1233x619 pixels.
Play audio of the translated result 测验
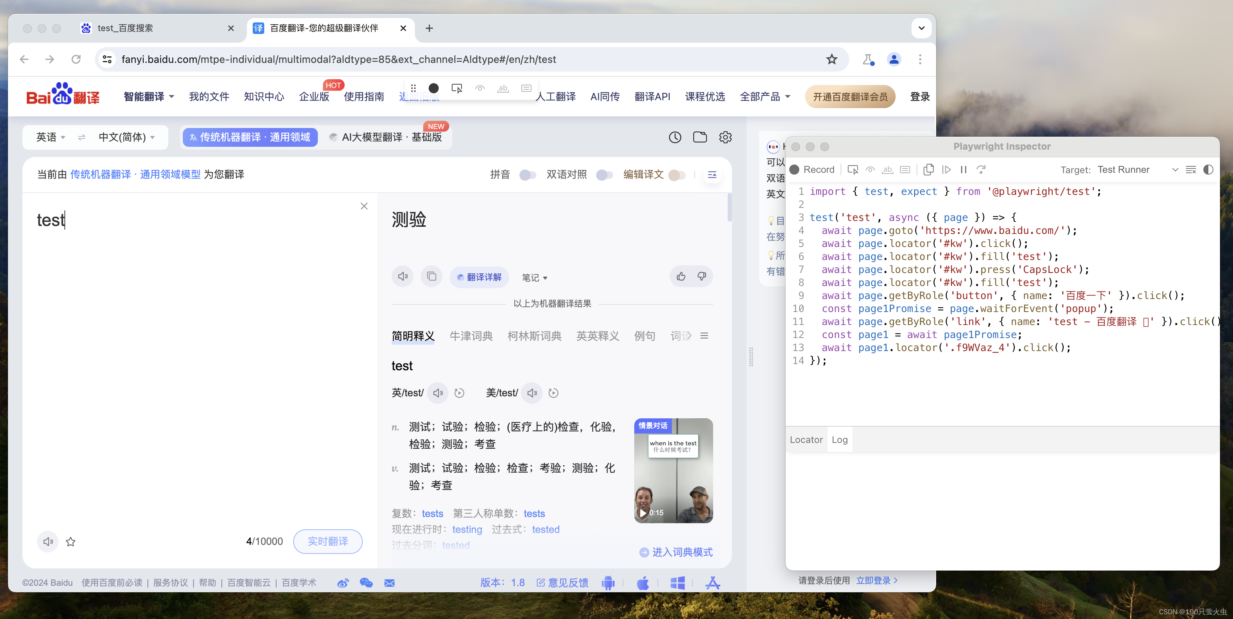tap(403, 276)
